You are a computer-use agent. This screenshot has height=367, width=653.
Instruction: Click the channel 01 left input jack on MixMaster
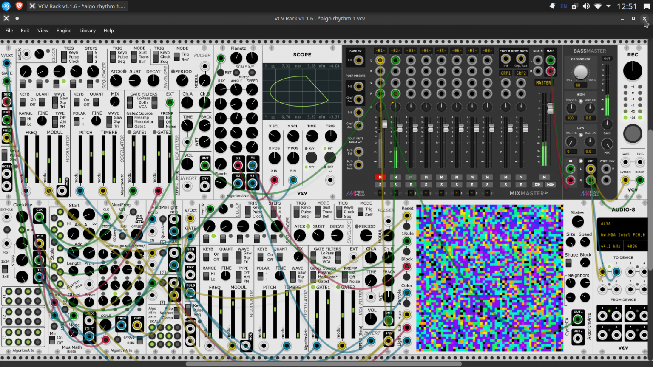tap(380, 60)
